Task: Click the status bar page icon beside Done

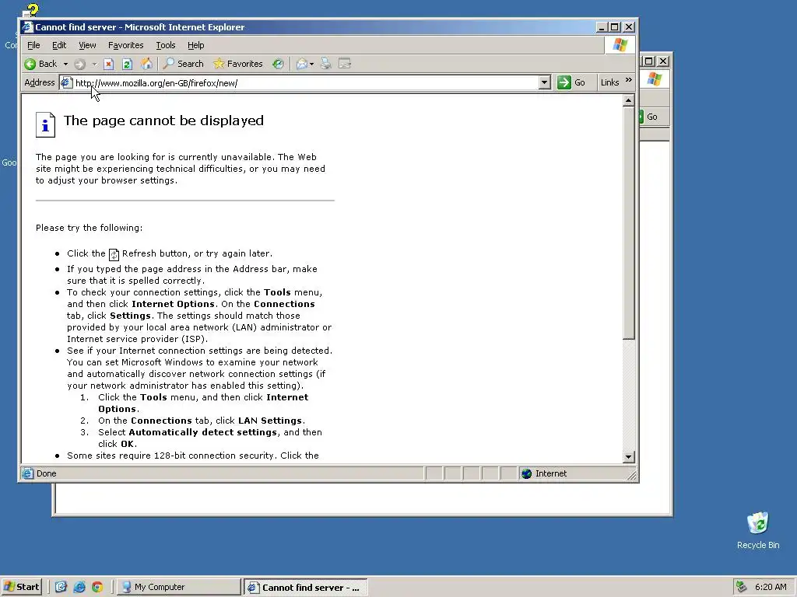Action: click(27, 473)
